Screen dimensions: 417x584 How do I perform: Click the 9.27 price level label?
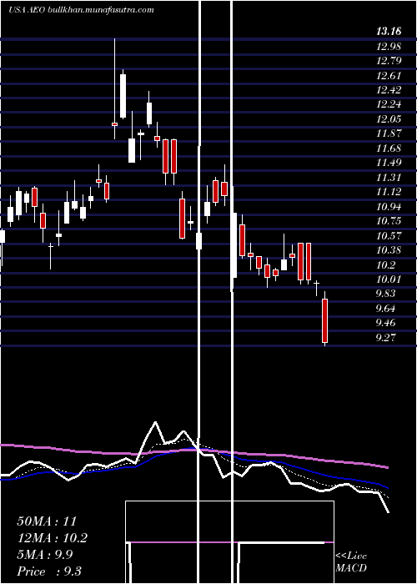385,338
